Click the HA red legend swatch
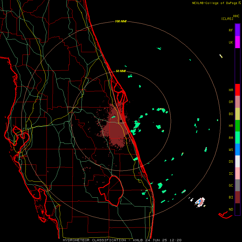 (x=237, y=90)
